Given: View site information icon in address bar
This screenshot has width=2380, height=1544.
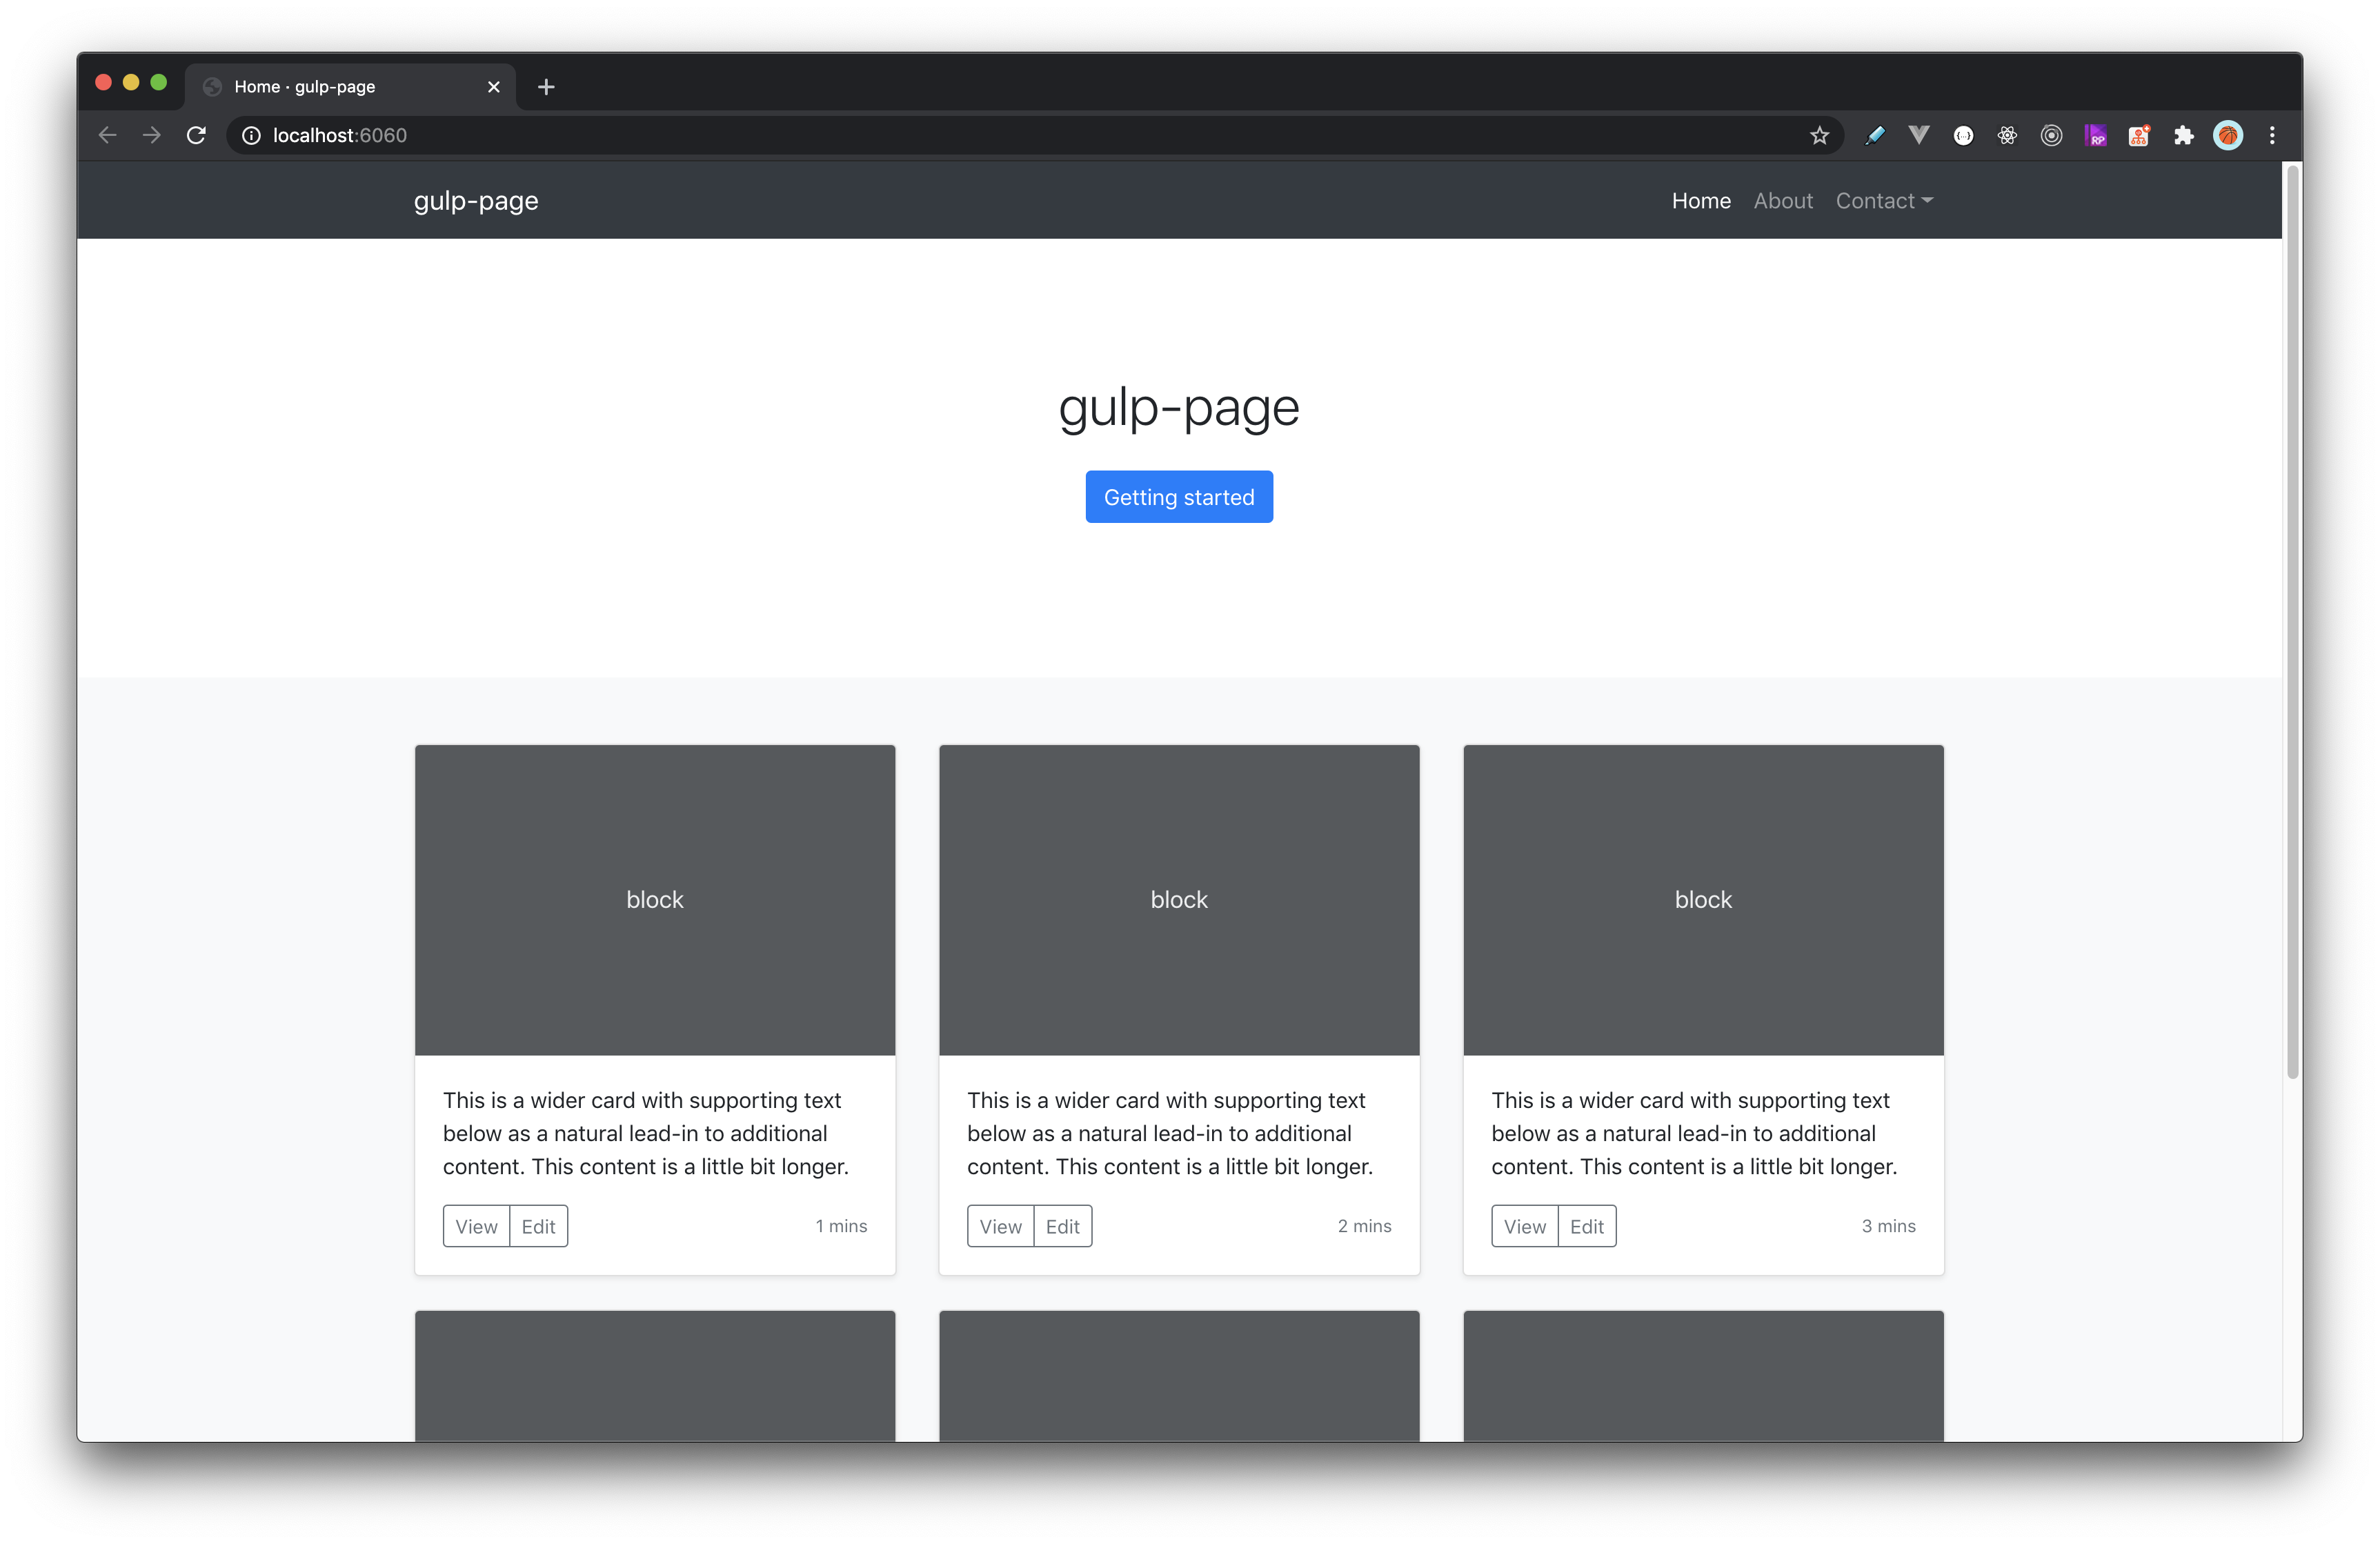Looking at the screenshot, I should (251, 135).
